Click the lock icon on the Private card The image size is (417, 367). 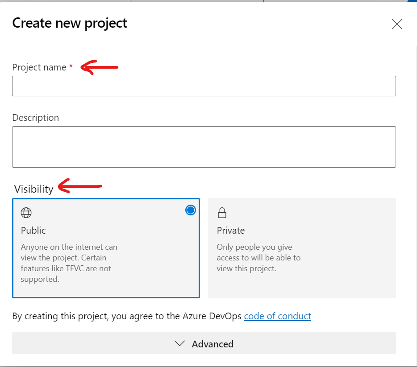point(222,213)
